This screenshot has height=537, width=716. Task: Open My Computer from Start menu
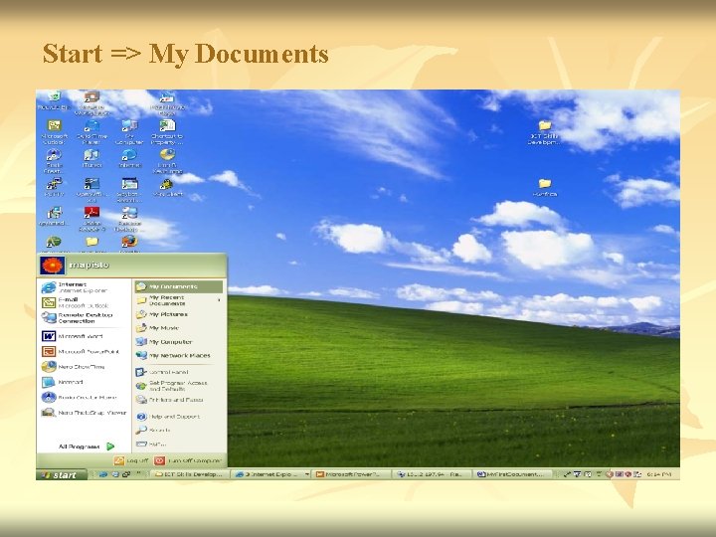point(179,341)
